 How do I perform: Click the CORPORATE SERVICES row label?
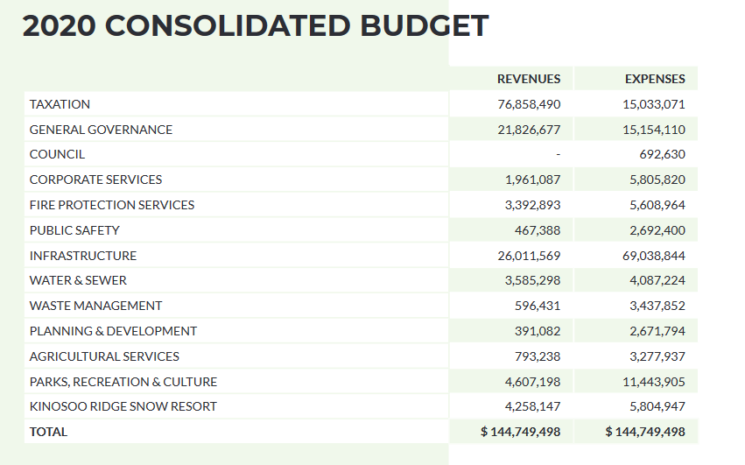pos(95,180)
